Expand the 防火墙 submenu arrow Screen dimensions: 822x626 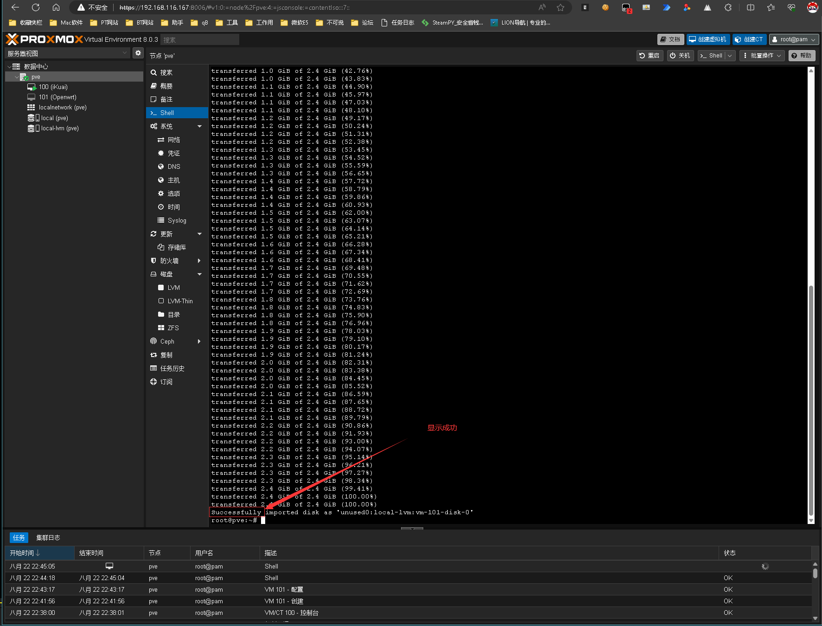click(x=199, y=261)
